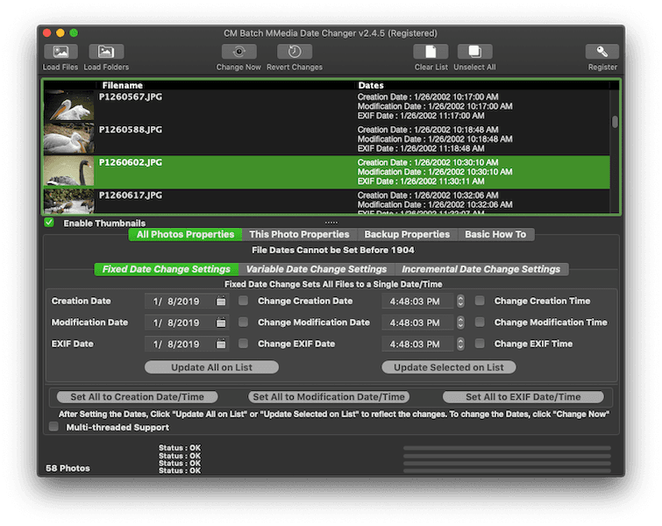Click the Creation time stepper arrows
The height and width of the screenshot is (526, 662).
(460, 301)
